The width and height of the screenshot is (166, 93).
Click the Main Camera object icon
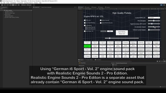pos(6,12)
